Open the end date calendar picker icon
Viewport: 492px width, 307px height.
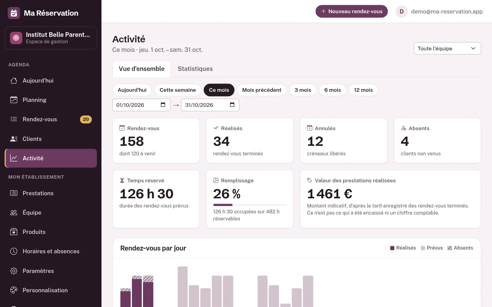point(232,105)
